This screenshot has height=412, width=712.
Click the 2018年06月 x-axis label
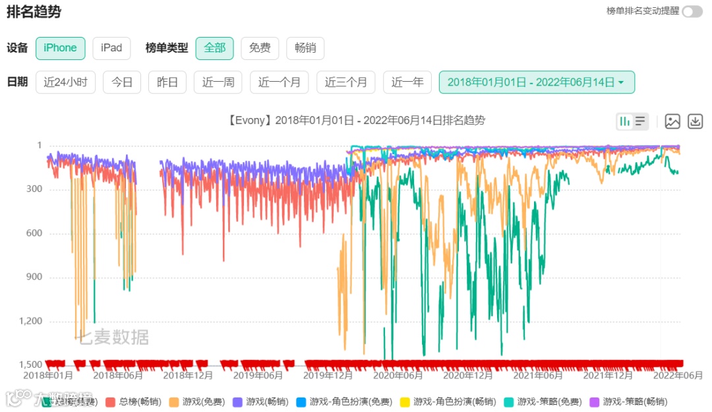[x=117, y=376]
